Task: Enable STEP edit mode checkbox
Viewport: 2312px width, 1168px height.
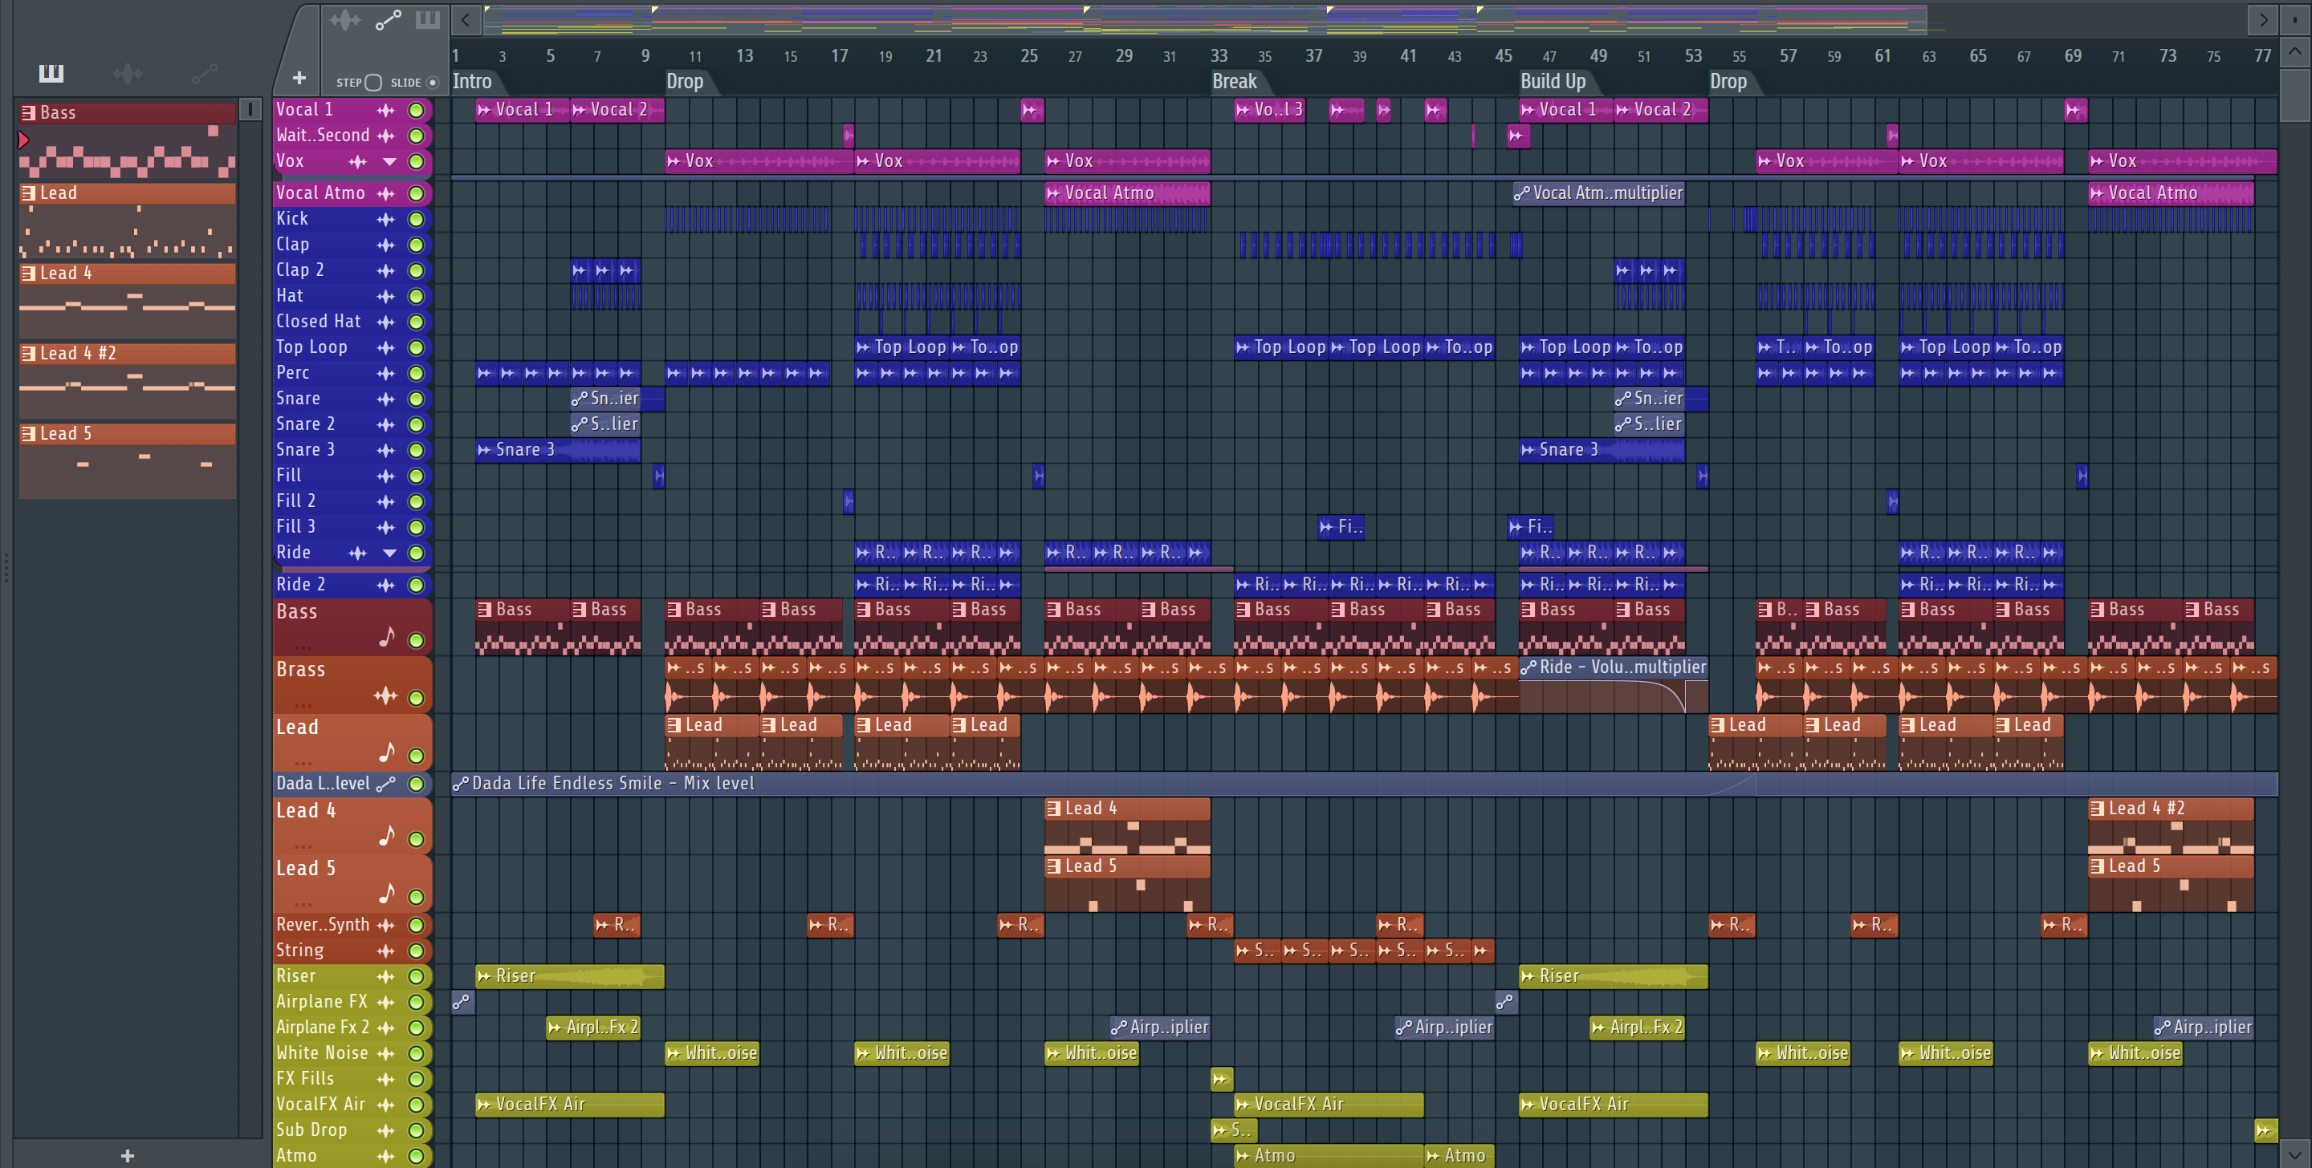Action: (x=373, y=83)
